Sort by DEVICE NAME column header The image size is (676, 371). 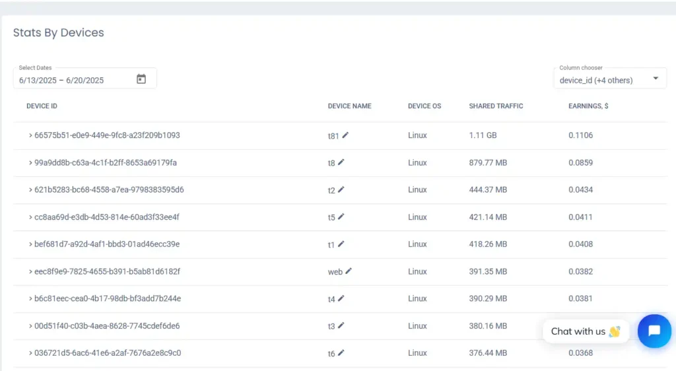pos(349,106)
